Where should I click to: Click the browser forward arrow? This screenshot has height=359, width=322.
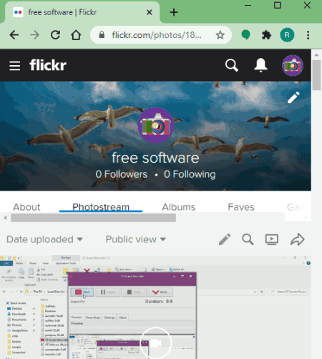(35, 35)
